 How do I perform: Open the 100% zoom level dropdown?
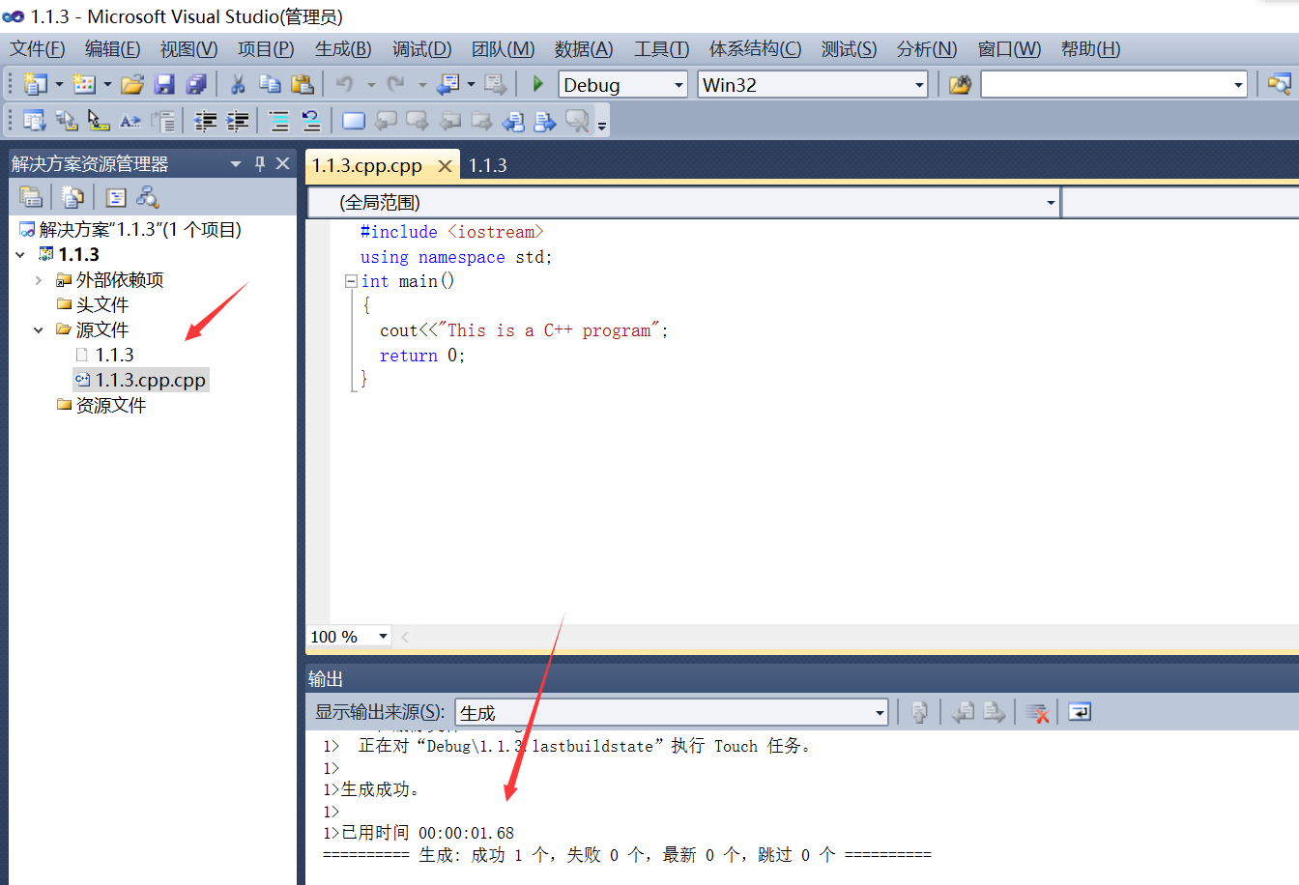[382, 636]
